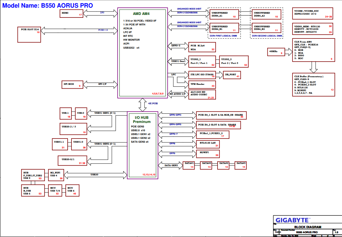The height and width of the screenshot is (237, 342).
Task: Click the USB20-0/1 block
Action: pos(72,161)
